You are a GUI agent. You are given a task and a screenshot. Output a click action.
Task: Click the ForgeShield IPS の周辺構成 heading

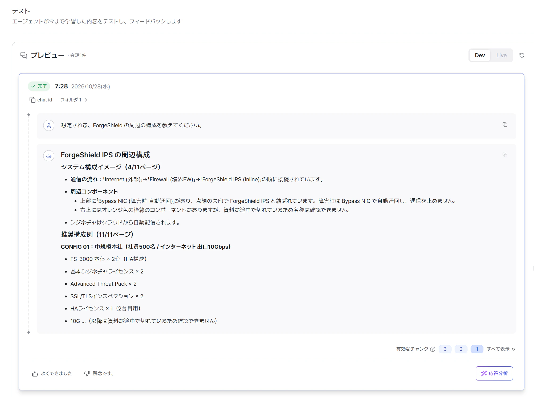[x=105, y=155]
